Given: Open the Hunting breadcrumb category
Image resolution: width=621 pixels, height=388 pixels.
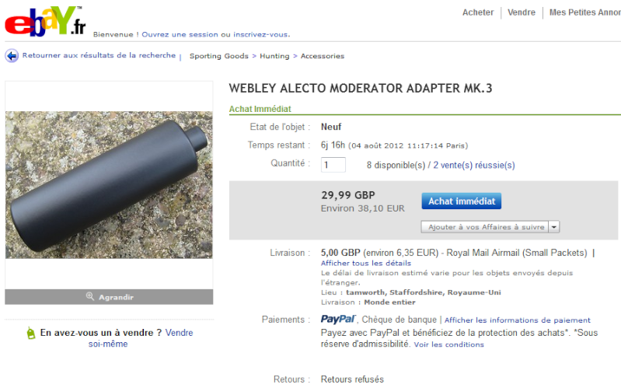Looking at the screenshot, I should pyautogui.click(x=274, y=56).
